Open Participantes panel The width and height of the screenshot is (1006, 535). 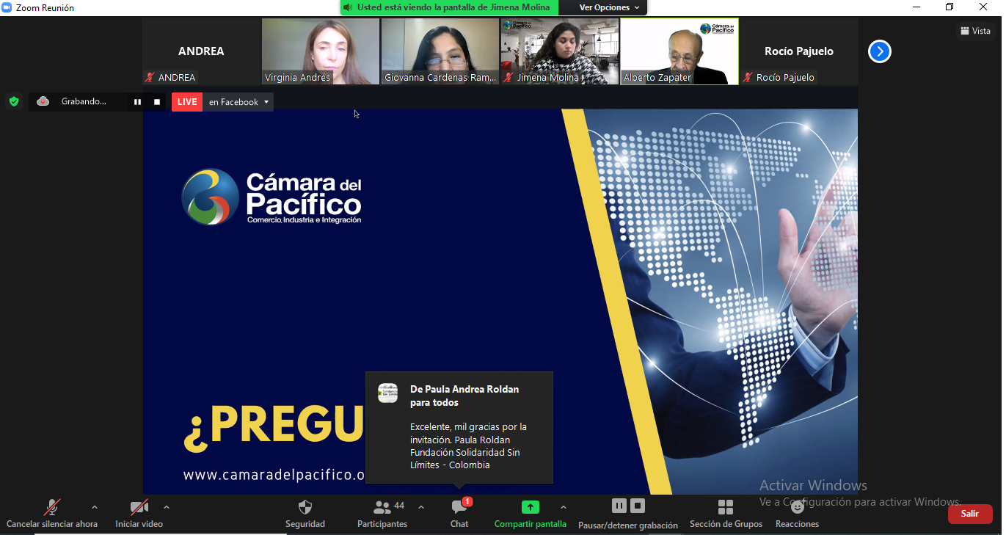coord(382,514)
